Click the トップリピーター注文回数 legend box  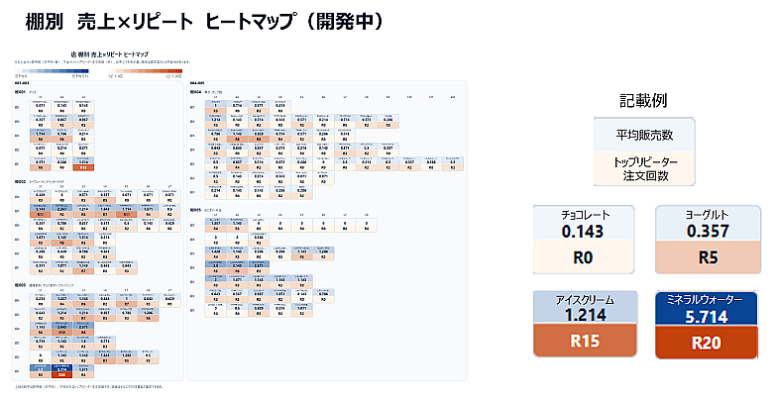pyautogui.click(x=644, y=169)
